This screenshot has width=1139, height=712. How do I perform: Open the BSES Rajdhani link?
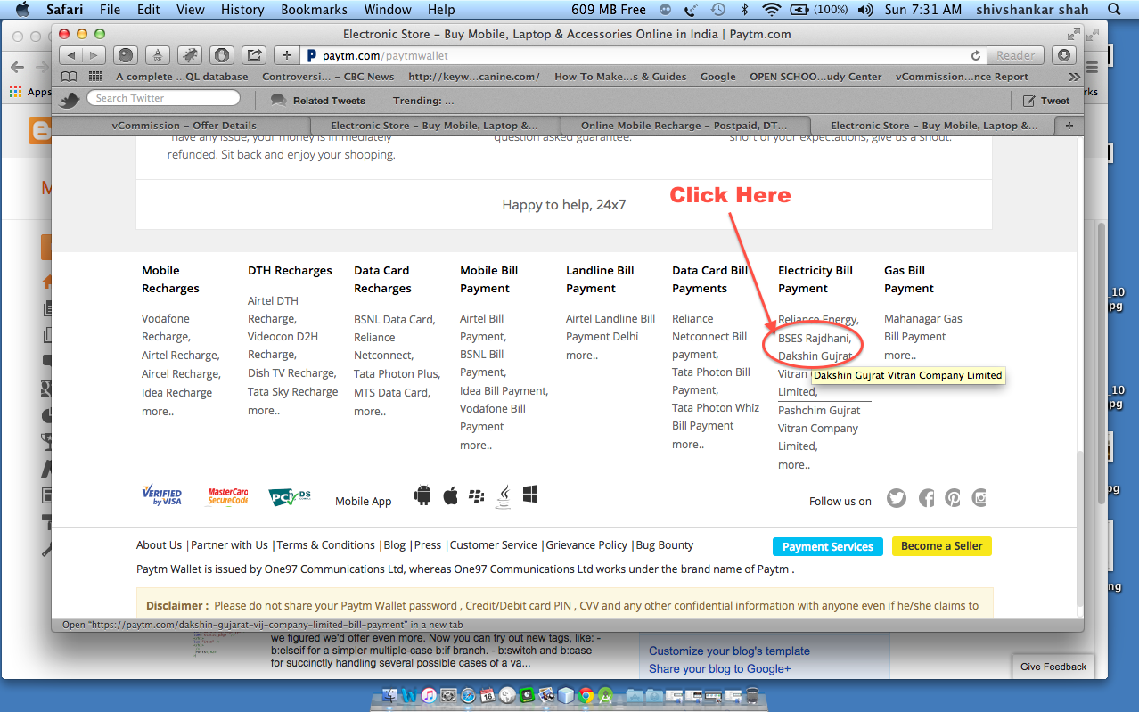click(814, 339)
